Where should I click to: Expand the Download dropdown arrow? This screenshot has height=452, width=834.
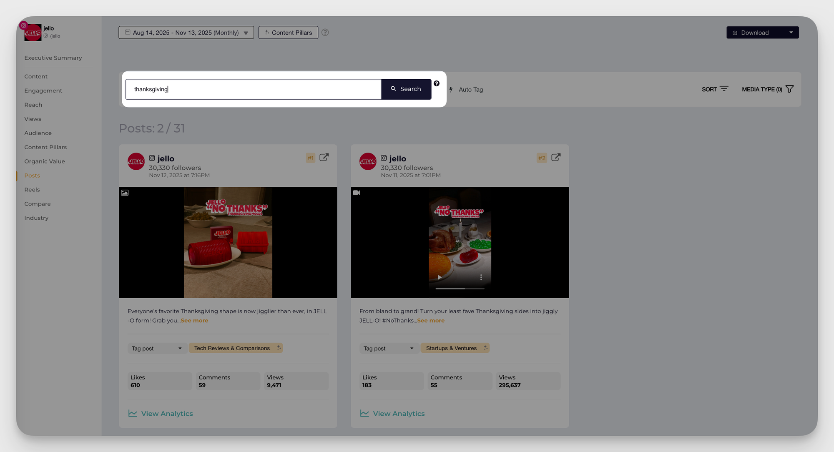pos(791,33)
